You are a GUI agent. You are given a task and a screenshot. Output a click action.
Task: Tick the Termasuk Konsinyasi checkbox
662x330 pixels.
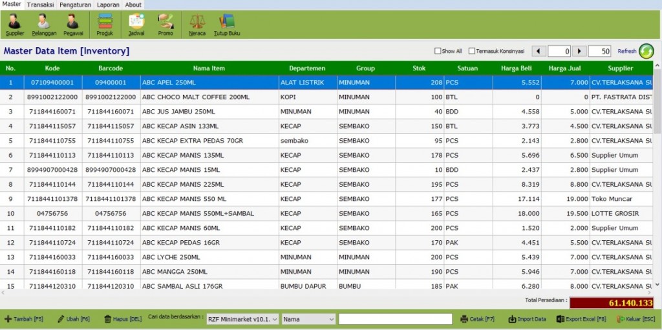pyautogui.click(x=471, y=51)
